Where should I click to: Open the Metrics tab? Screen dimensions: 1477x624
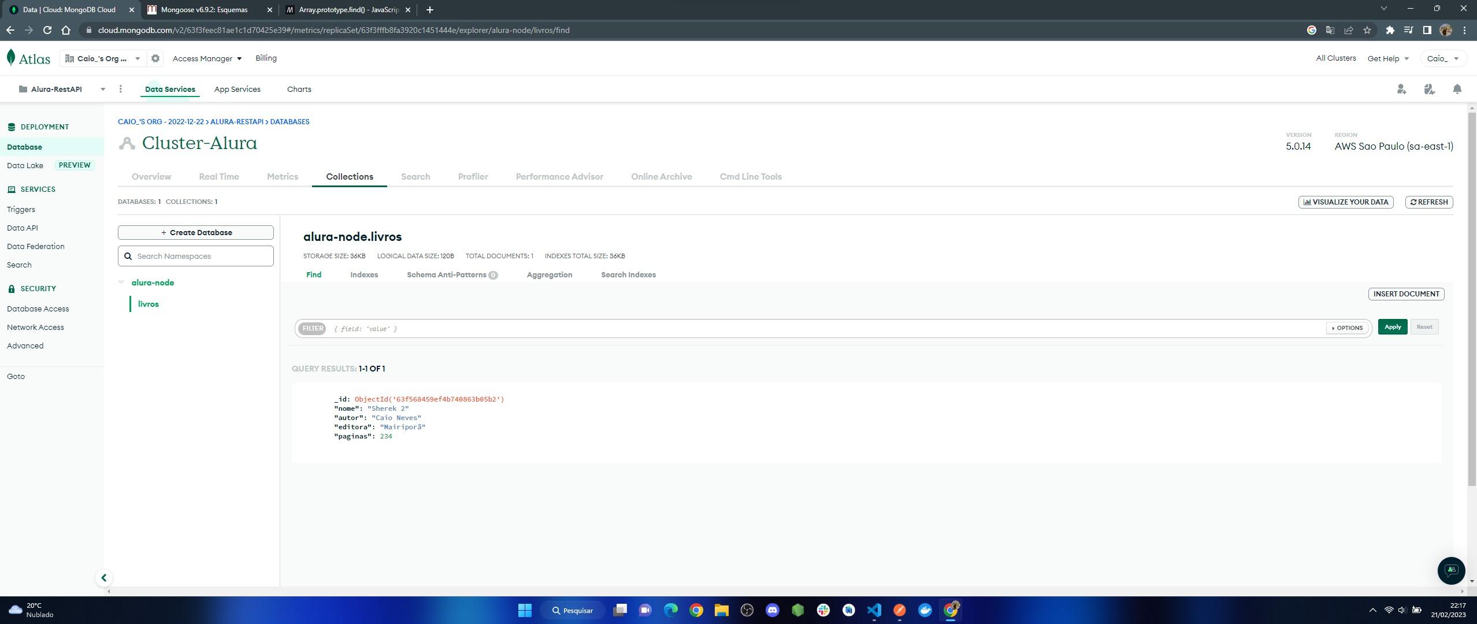click(283, 177)
